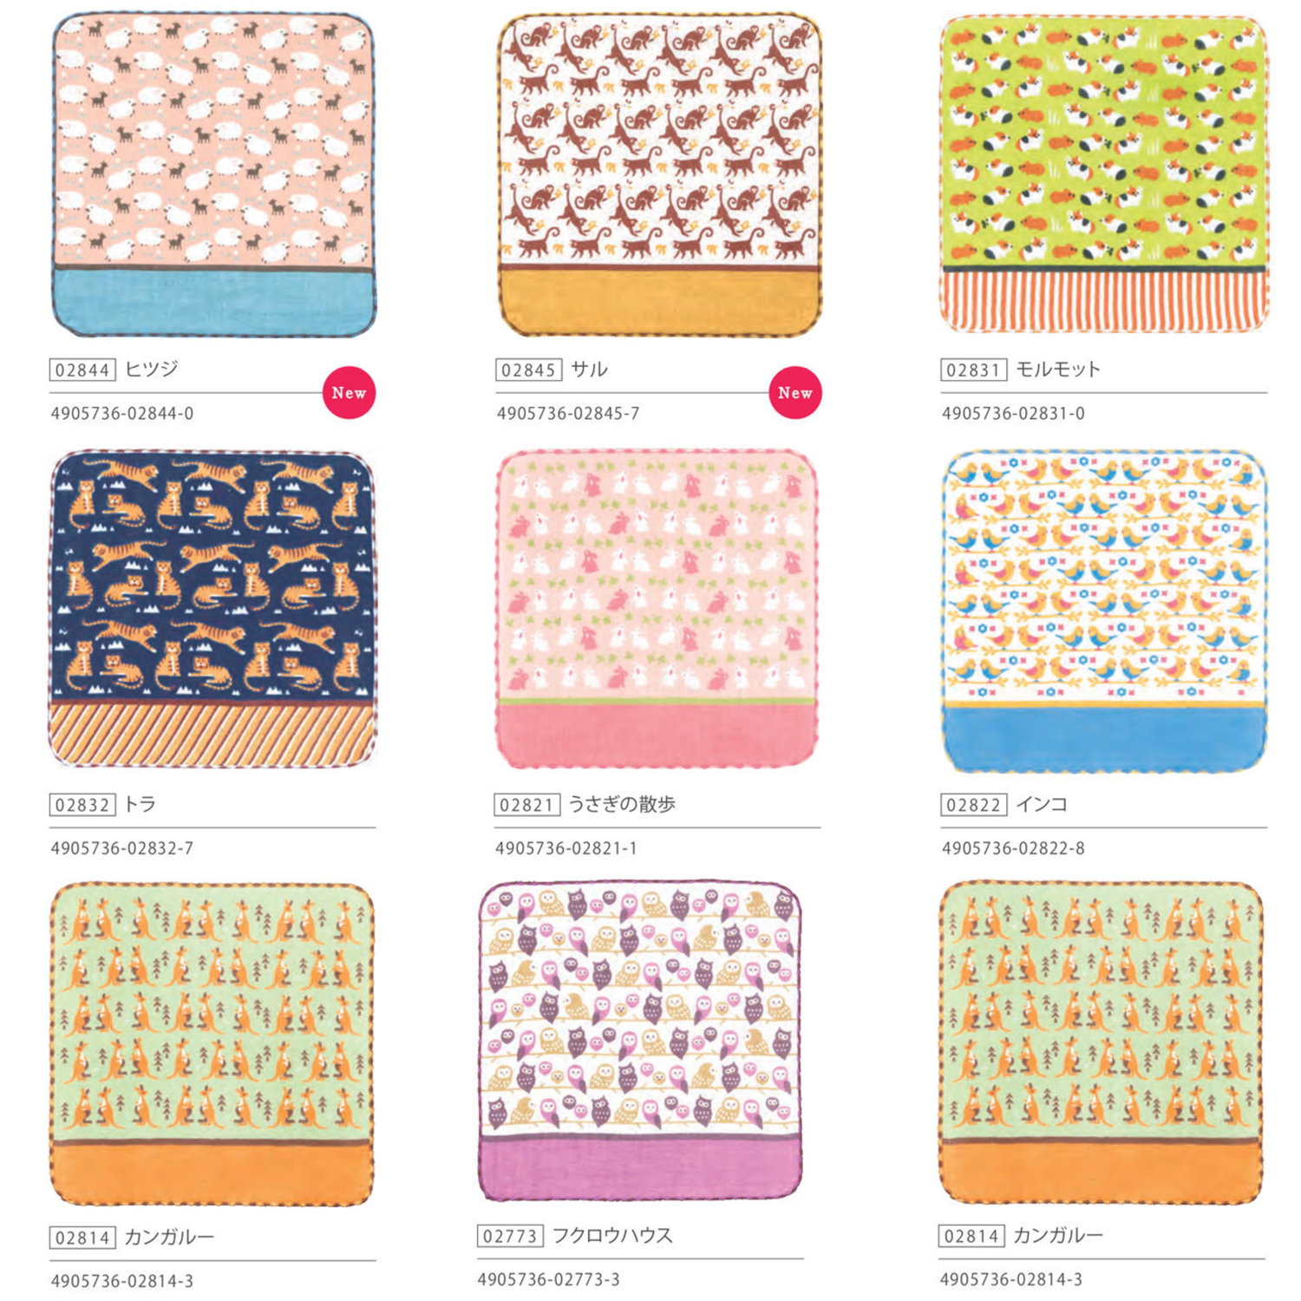
Task: Select the フクロウハウス product name
Action: [x=612, y=1235]
